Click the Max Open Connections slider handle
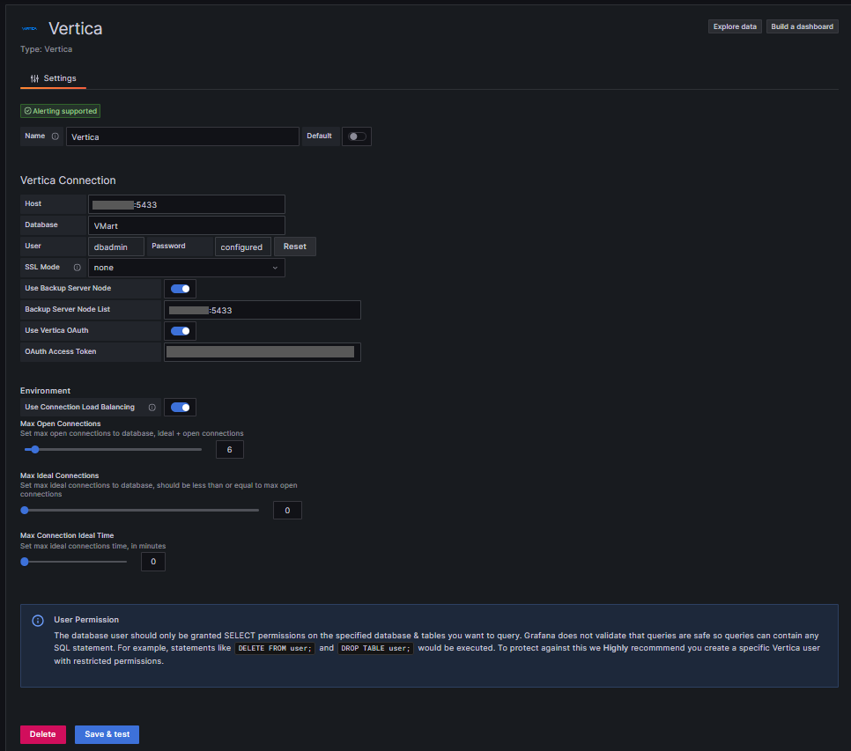 [x=35, y=450]
